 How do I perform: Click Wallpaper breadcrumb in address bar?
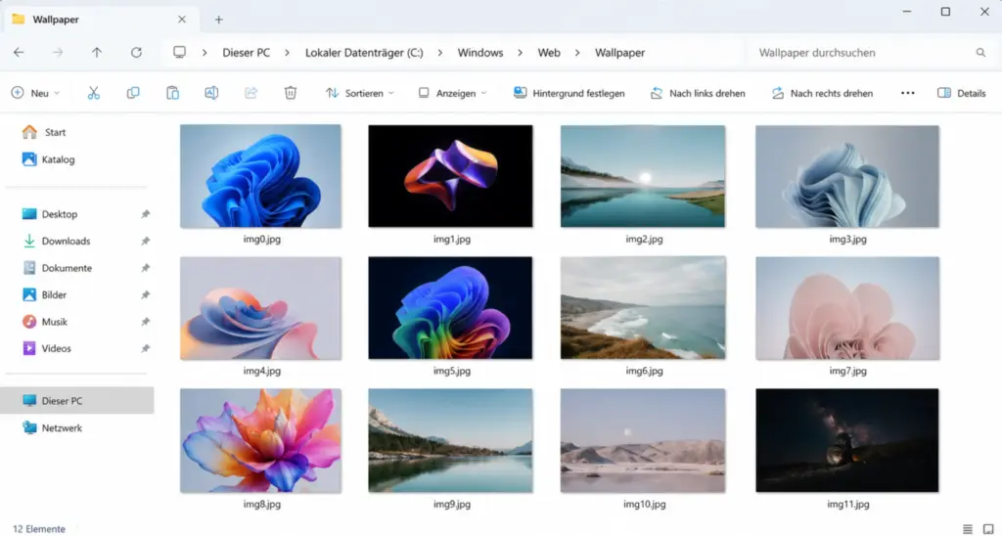click(619, 53)
